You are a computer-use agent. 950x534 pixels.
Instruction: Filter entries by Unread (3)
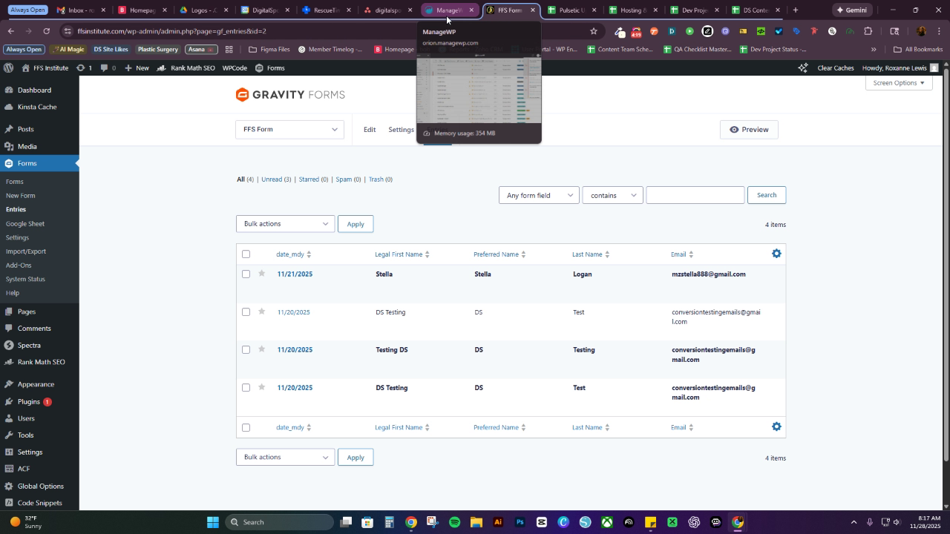(276, 179)
